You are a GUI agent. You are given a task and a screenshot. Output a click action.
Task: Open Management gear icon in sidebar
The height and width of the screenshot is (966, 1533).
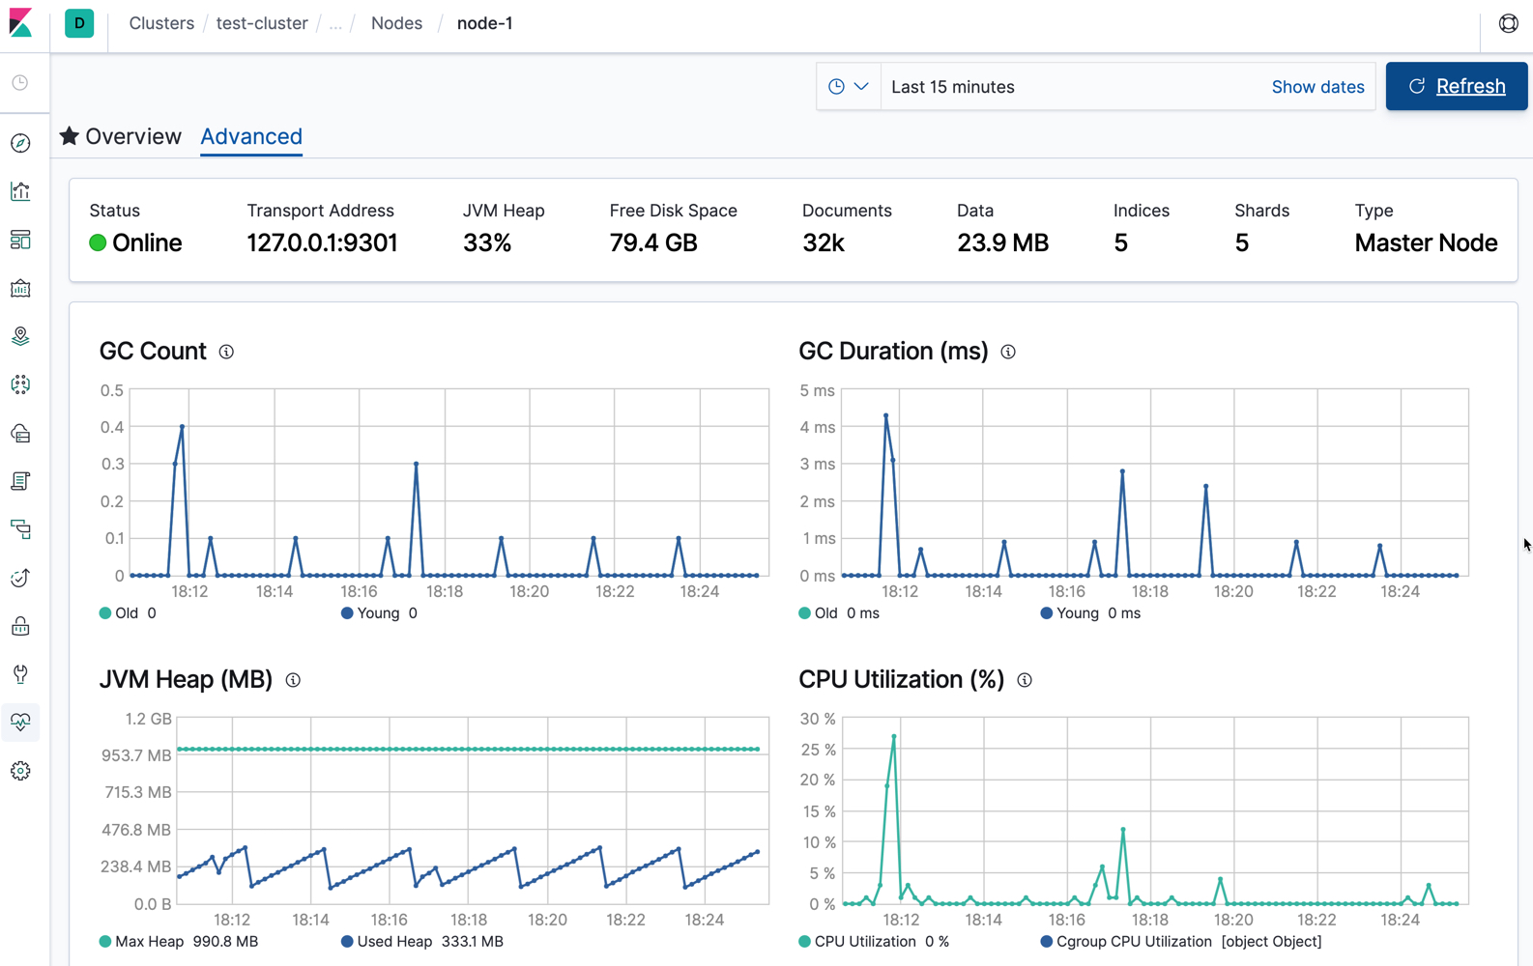click(20, 771)
